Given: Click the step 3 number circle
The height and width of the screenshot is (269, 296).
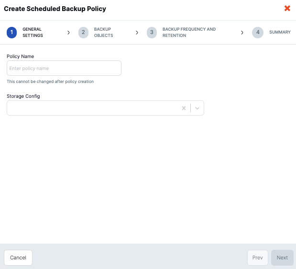Looking at the screenshot, I should [152, 33].
